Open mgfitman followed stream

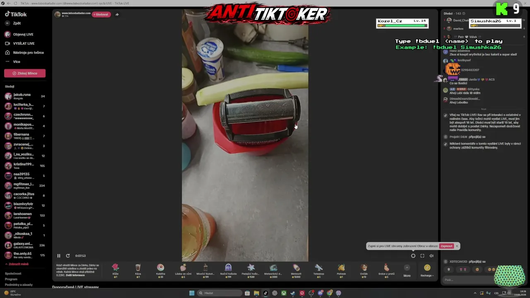tap(25, 185)
